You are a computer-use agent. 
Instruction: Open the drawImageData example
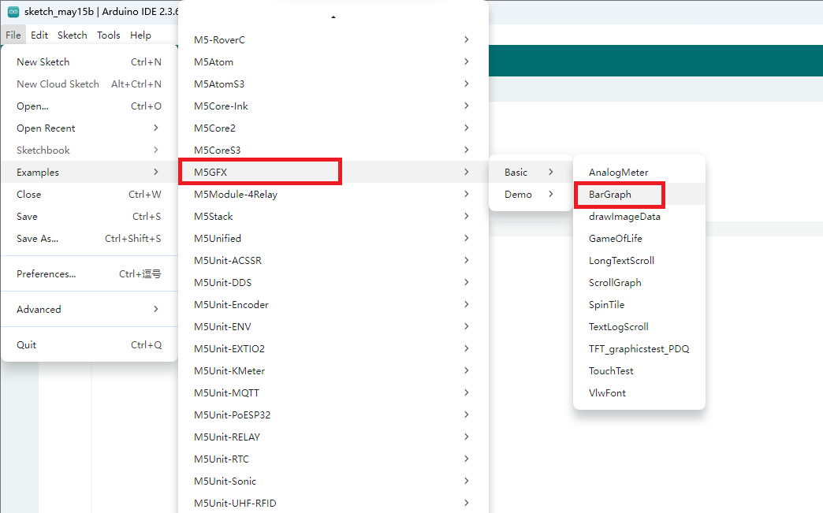[639, 216]
